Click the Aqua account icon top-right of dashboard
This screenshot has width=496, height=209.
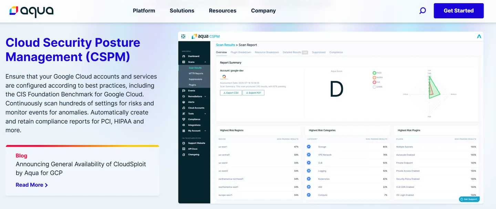coord(479,36)
